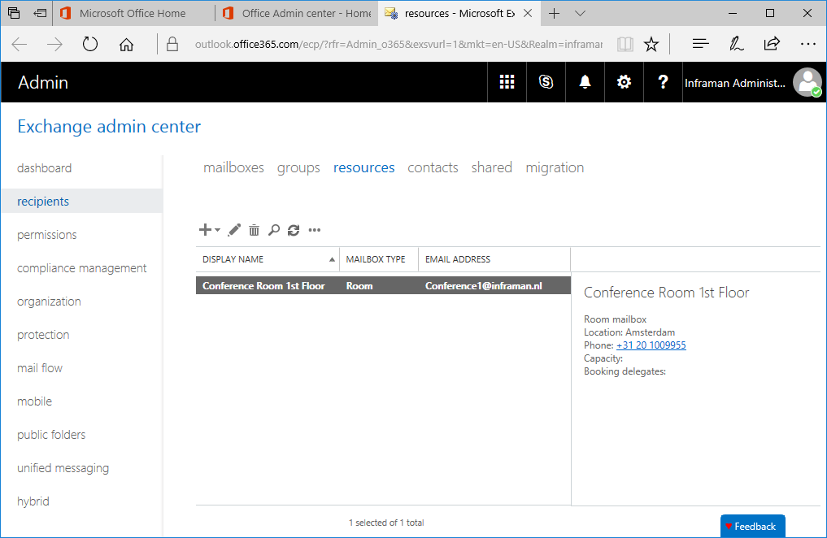Click the Feedback button
Viewport: 827px width, 538px height.
tap(752, 527)
